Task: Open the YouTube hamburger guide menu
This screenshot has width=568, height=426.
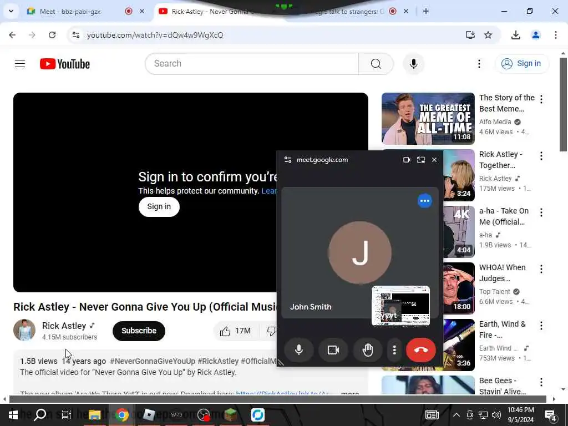Action: click(20, 64)
